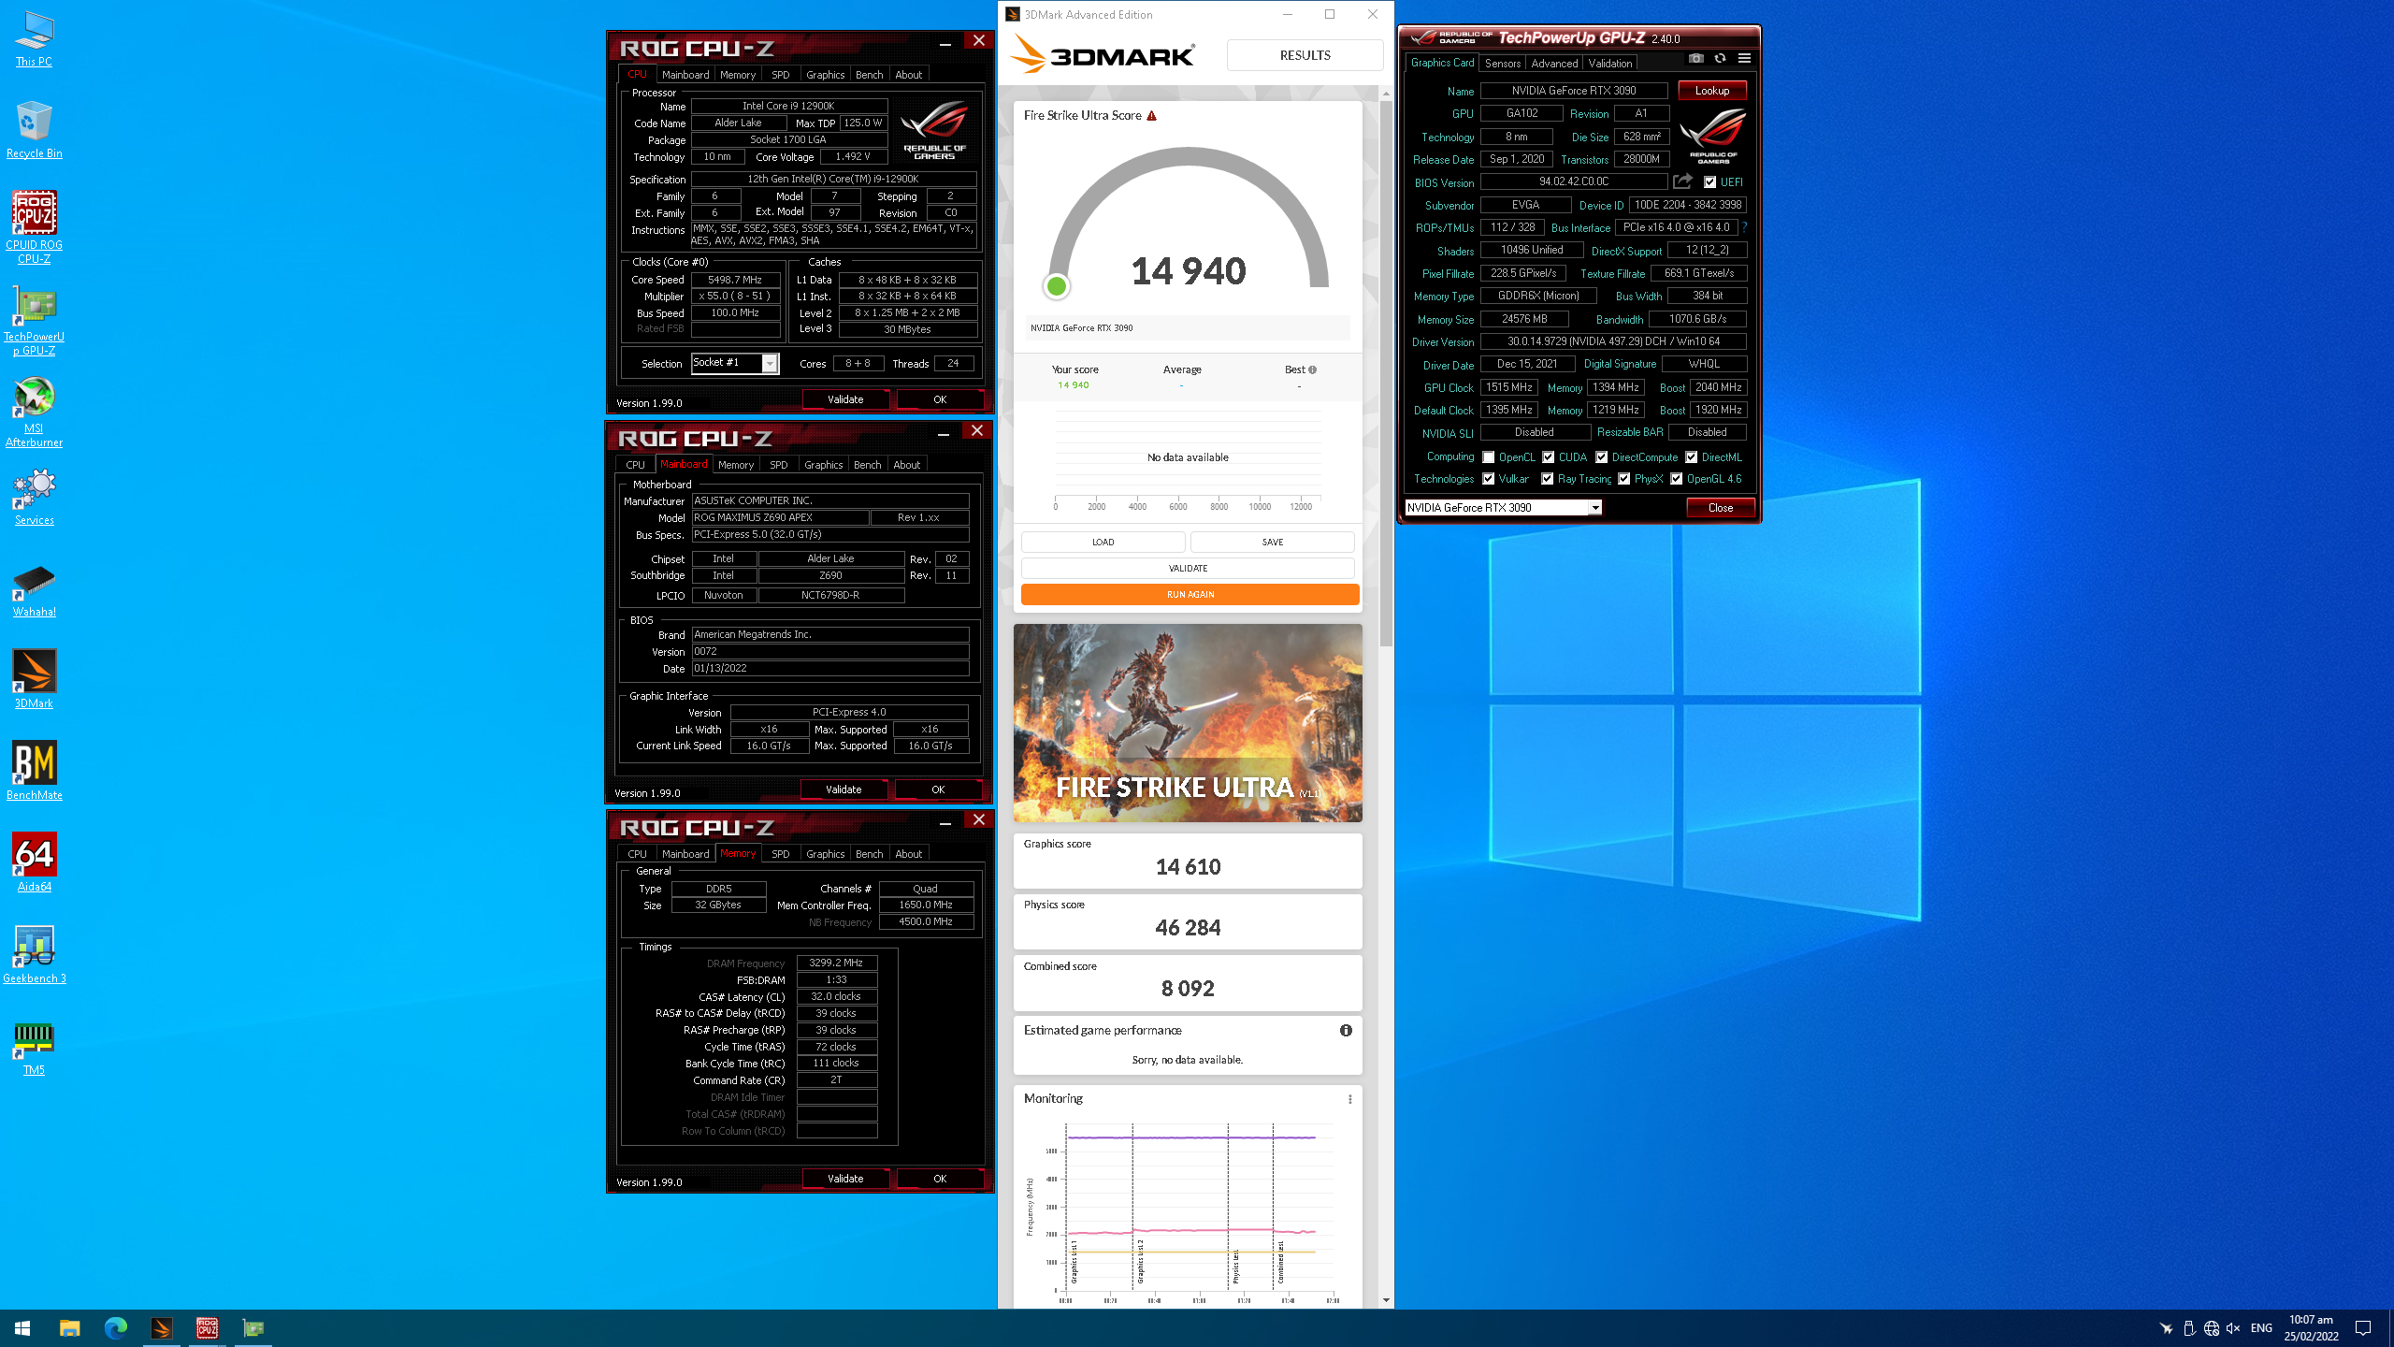Open SPD tab in middle CPU-Z window

(x=778, y=465)
